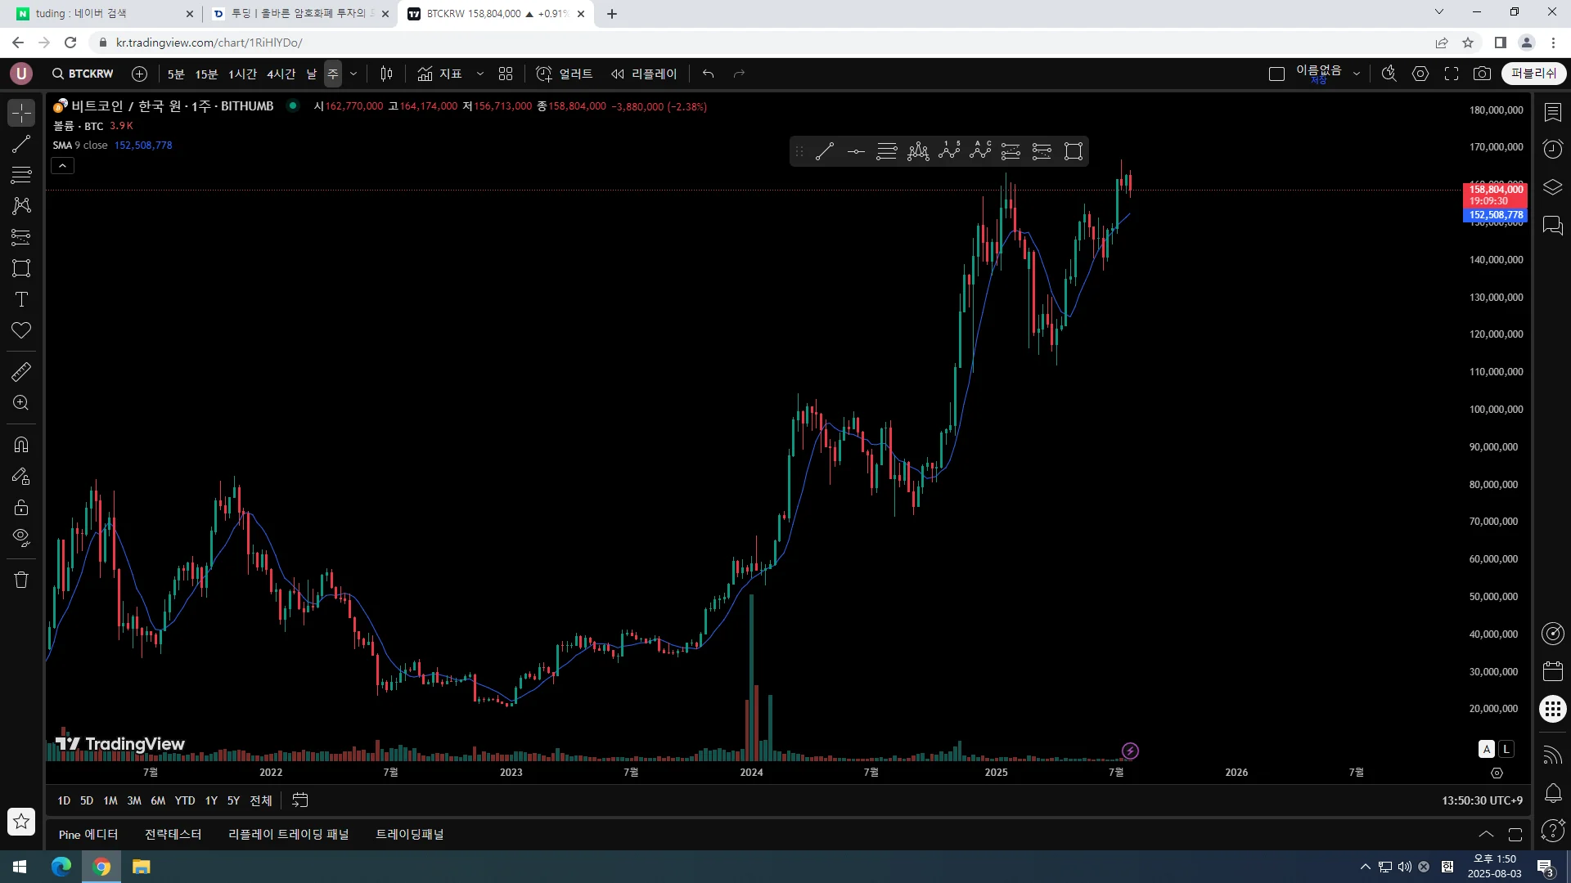Take a chart snapshot with camera icon
The width and height of the screenshot is (1571, 883).
pos(1482,74)
